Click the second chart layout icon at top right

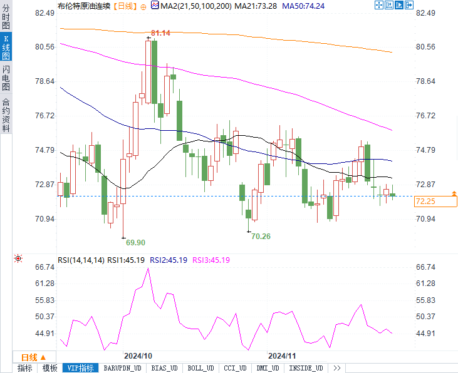(389, 6)
